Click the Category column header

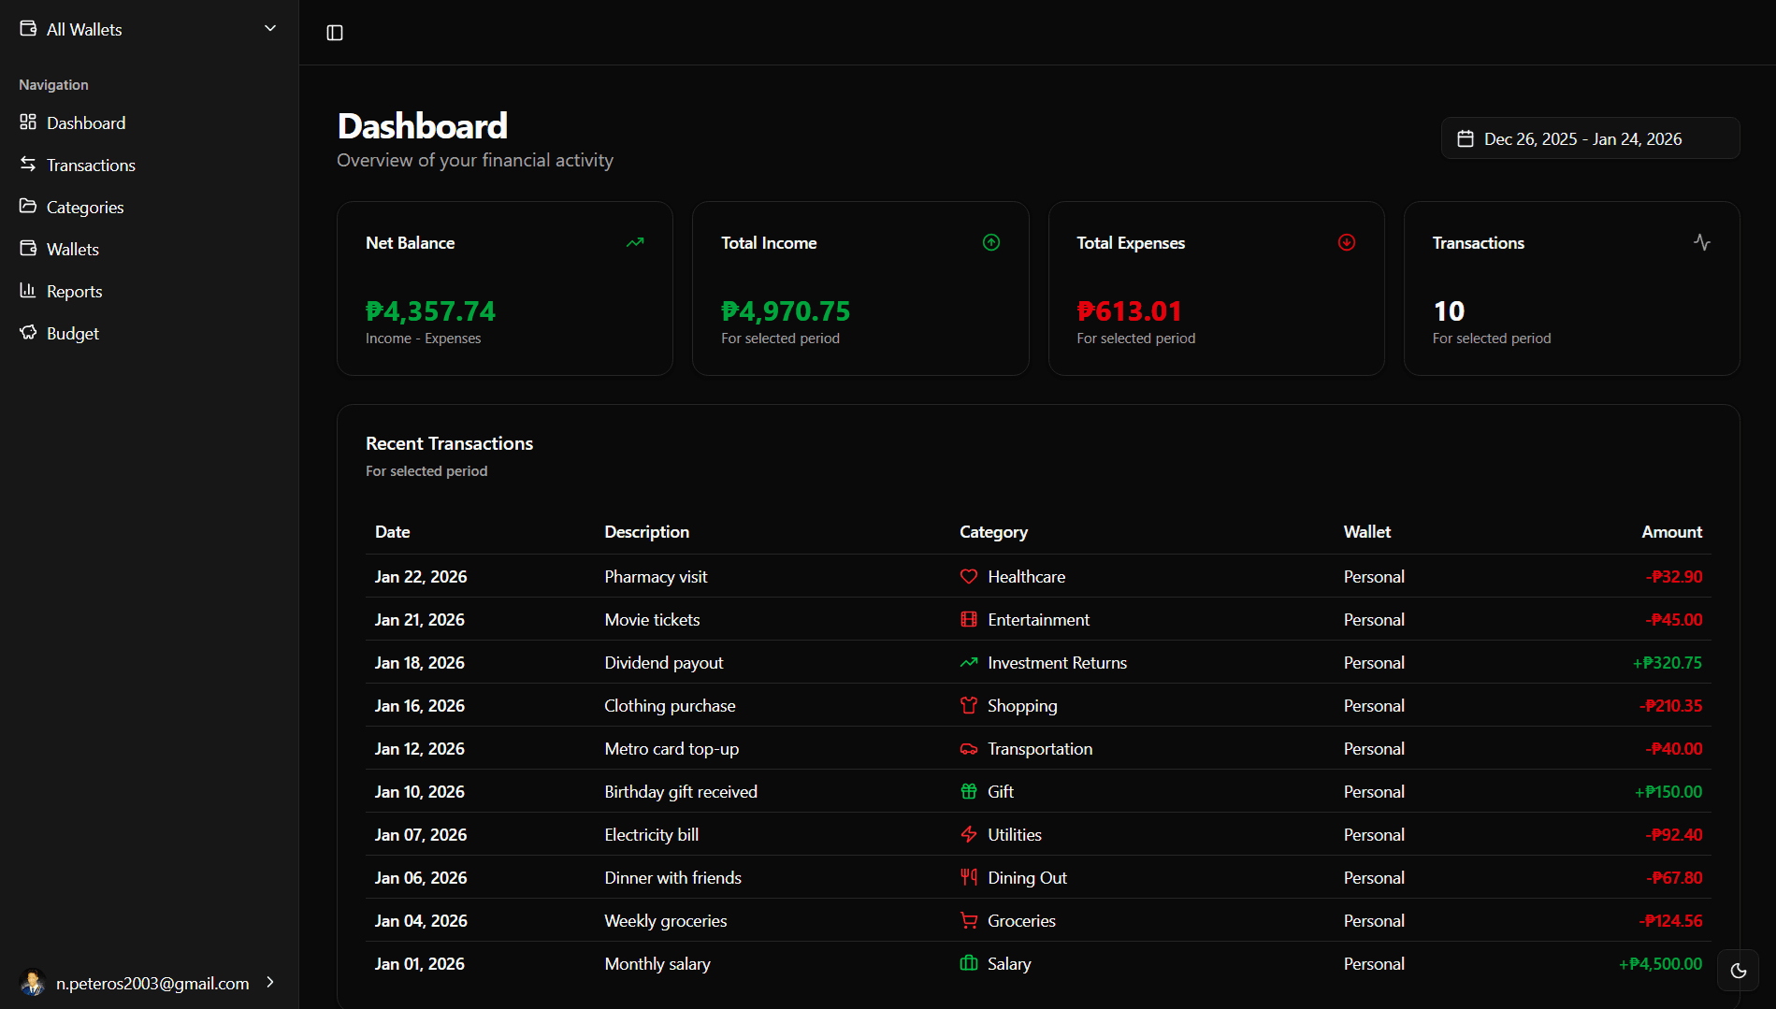[x=993, y=532]
